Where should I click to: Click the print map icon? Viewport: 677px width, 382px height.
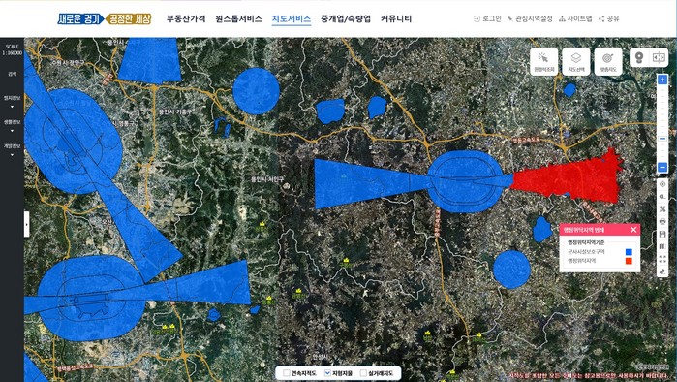click(662, 221)
